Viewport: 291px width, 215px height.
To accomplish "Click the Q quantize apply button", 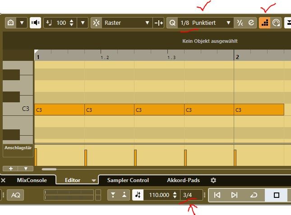I will point(172,23).
